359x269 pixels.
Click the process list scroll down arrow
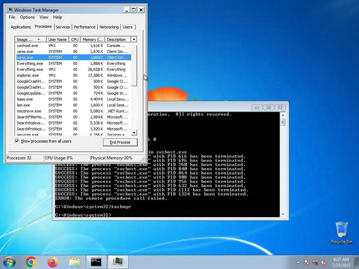[x=134, y=132]
